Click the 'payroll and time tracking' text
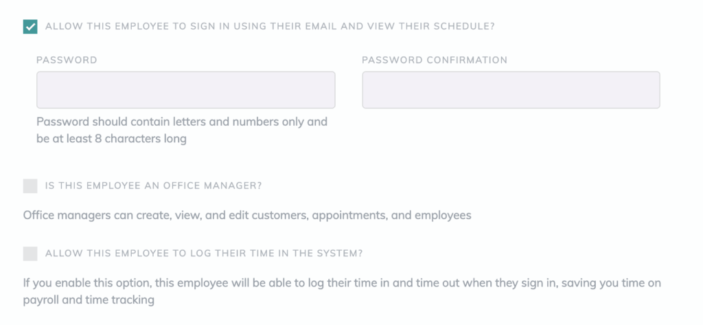703x325 pixels. [x=89, y=300]
